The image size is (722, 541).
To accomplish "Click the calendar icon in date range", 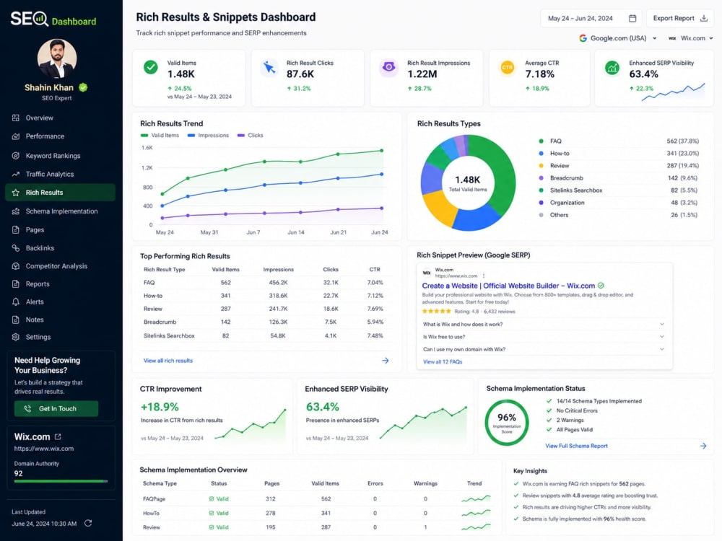I will (x=632, y=19).
